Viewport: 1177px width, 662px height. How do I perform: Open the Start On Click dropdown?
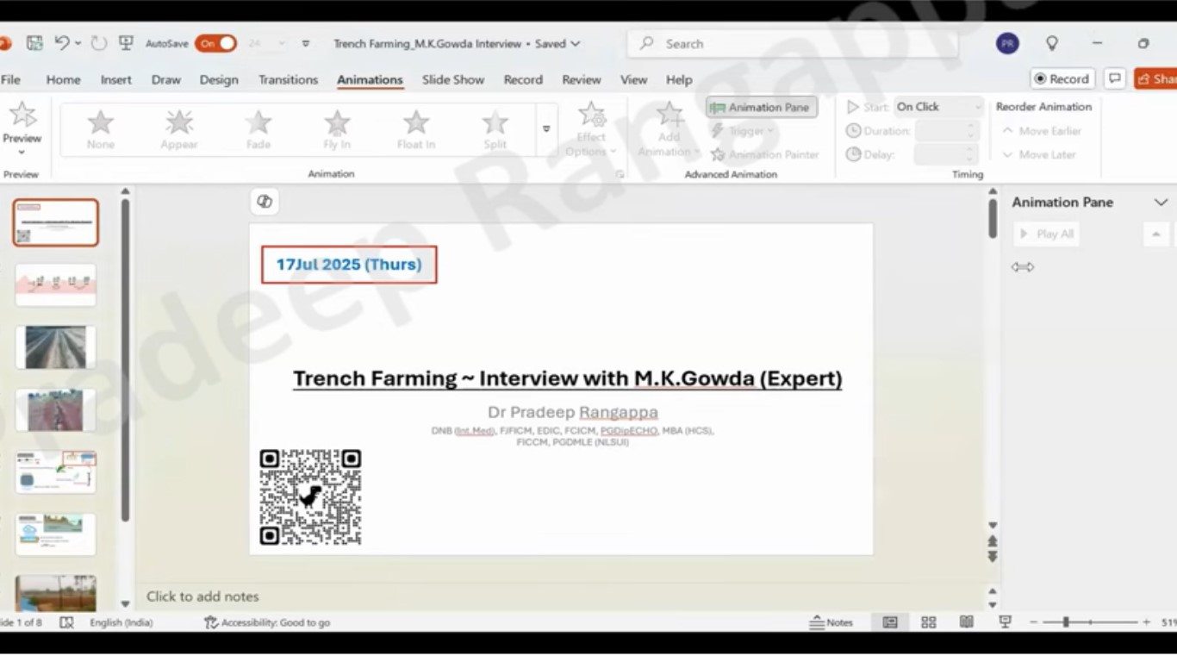(x=938, y=107)
